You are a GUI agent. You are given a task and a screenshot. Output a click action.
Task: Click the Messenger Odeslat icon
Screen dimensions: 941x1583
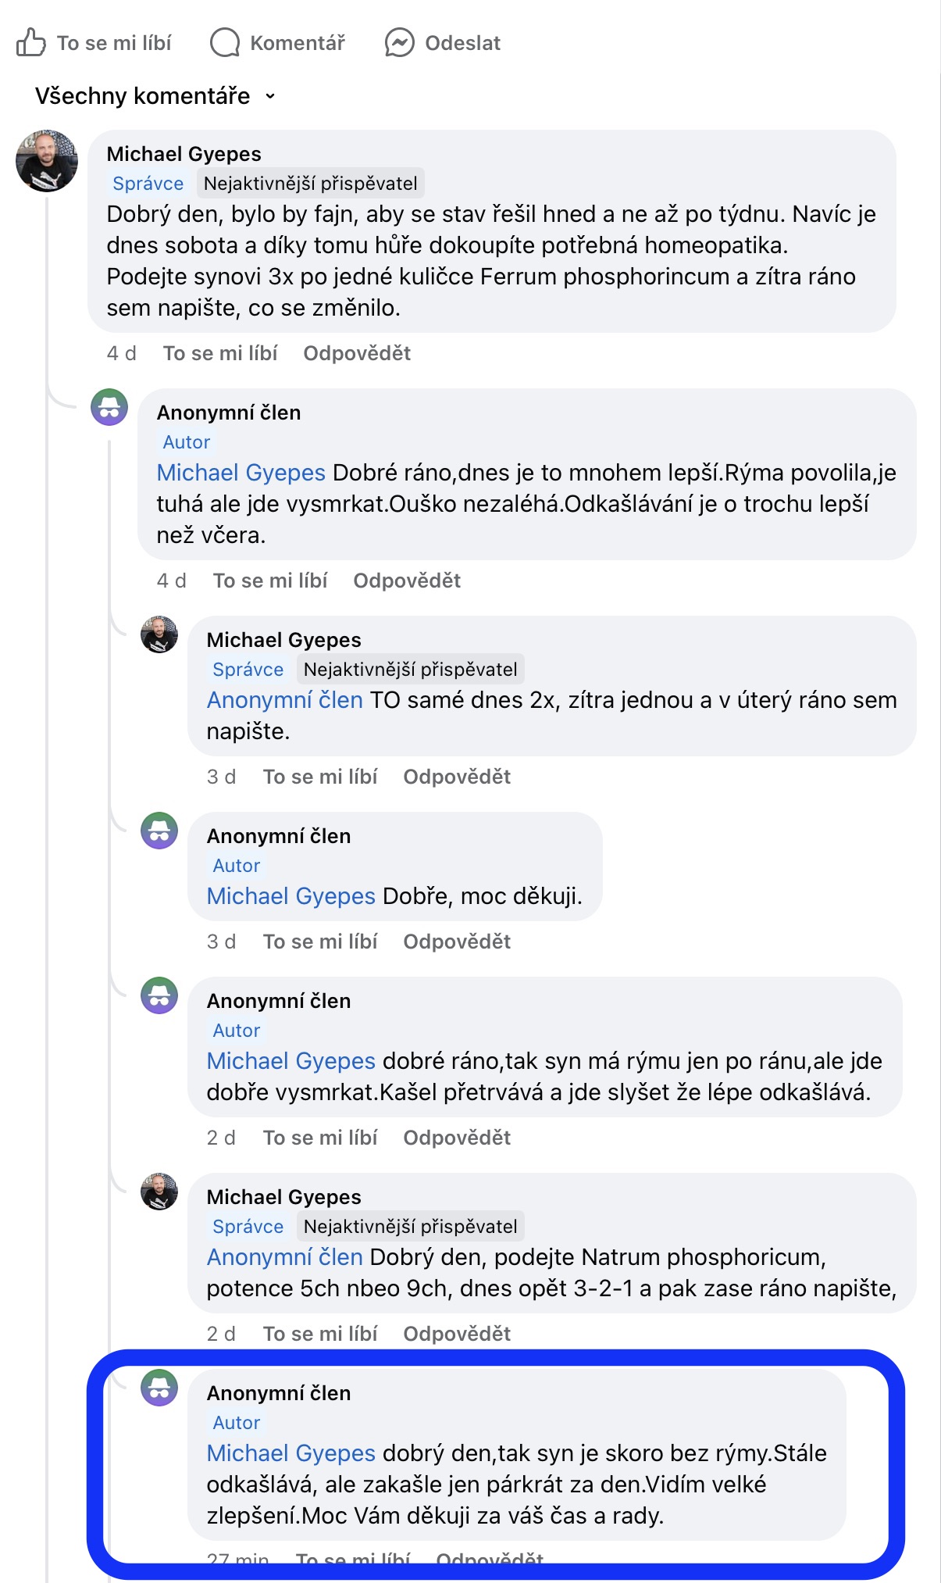point(399,42)
